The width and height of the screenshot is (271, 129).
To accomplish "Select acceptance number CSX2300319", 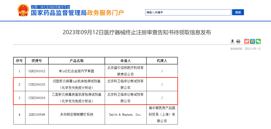I will click(x=37, y=98).
